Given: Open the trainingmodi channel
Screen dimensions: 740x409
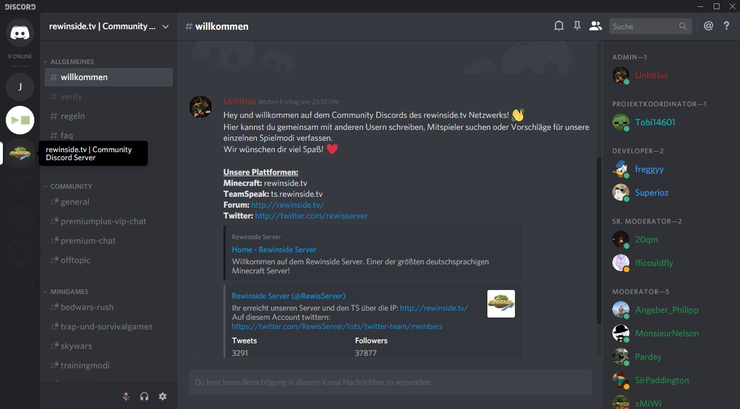Looking at the screenshot, I should [x=109, y=366].
